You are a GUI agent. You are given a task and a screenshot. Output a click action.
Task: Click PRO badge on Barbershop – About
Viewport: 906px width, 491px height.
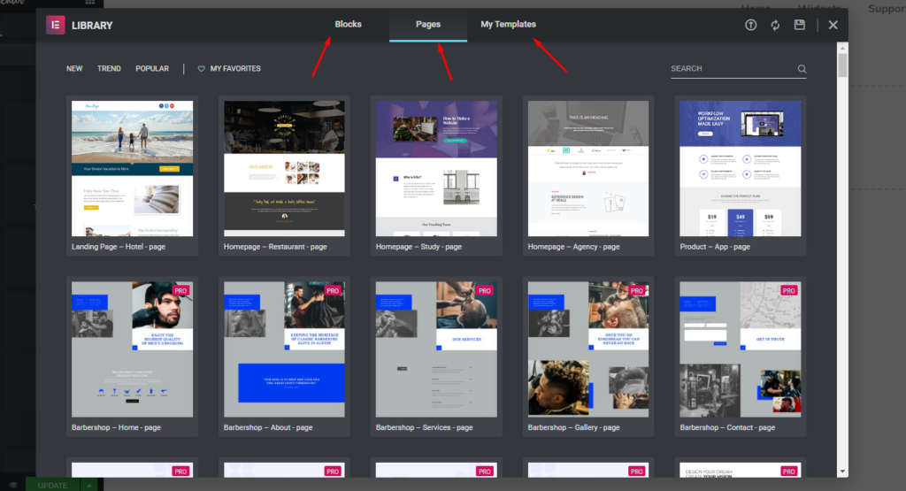coord(333,290)
